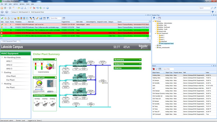The image size is (217, 122).
Task: Click the funnel filter icon in Alarms toolbar
Action: pos(48,18)
